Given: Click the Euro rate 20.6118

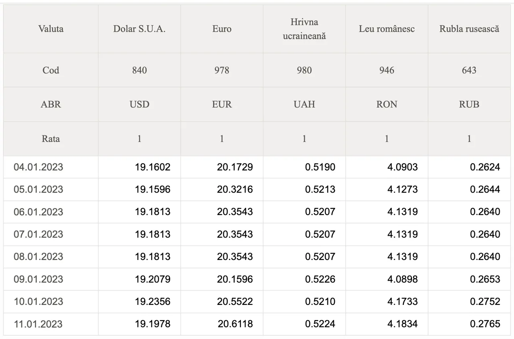Looking at the screenshot, I should click(235, 324).
